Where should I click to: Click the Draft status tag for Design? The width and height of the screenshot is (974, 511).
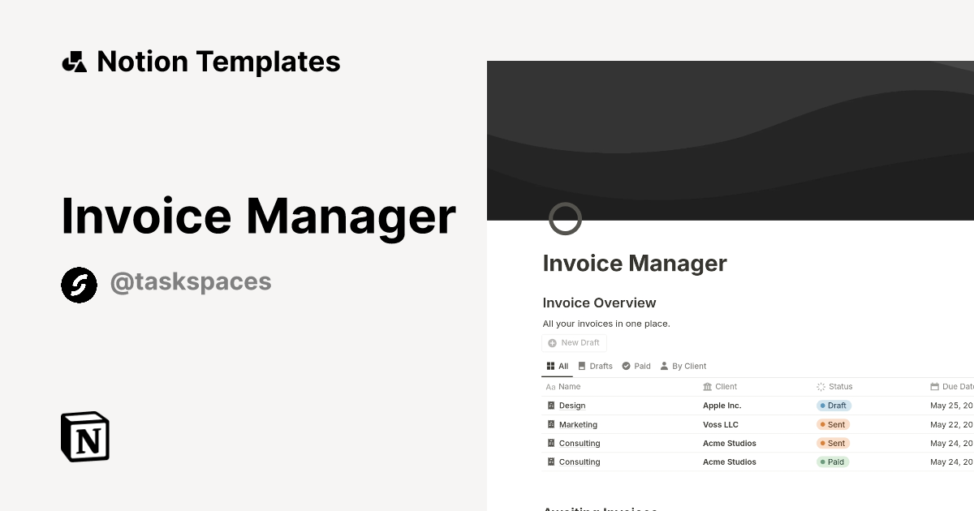pos(834,406)
